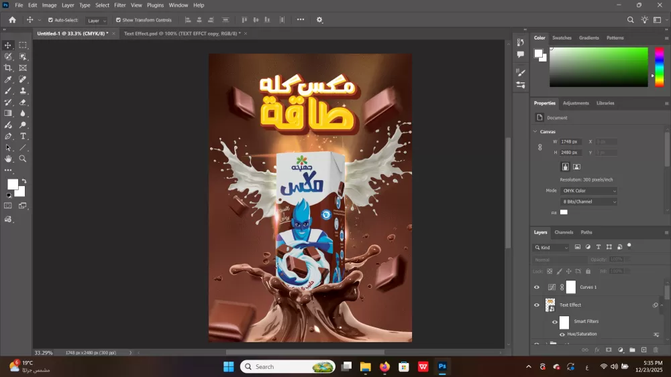
Task: Select the Zoom tool
Action: [x=23, y=159]
